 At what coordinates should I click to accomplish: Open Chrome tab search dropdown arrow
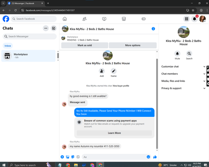pyautogui.click(x=3, y=3)
